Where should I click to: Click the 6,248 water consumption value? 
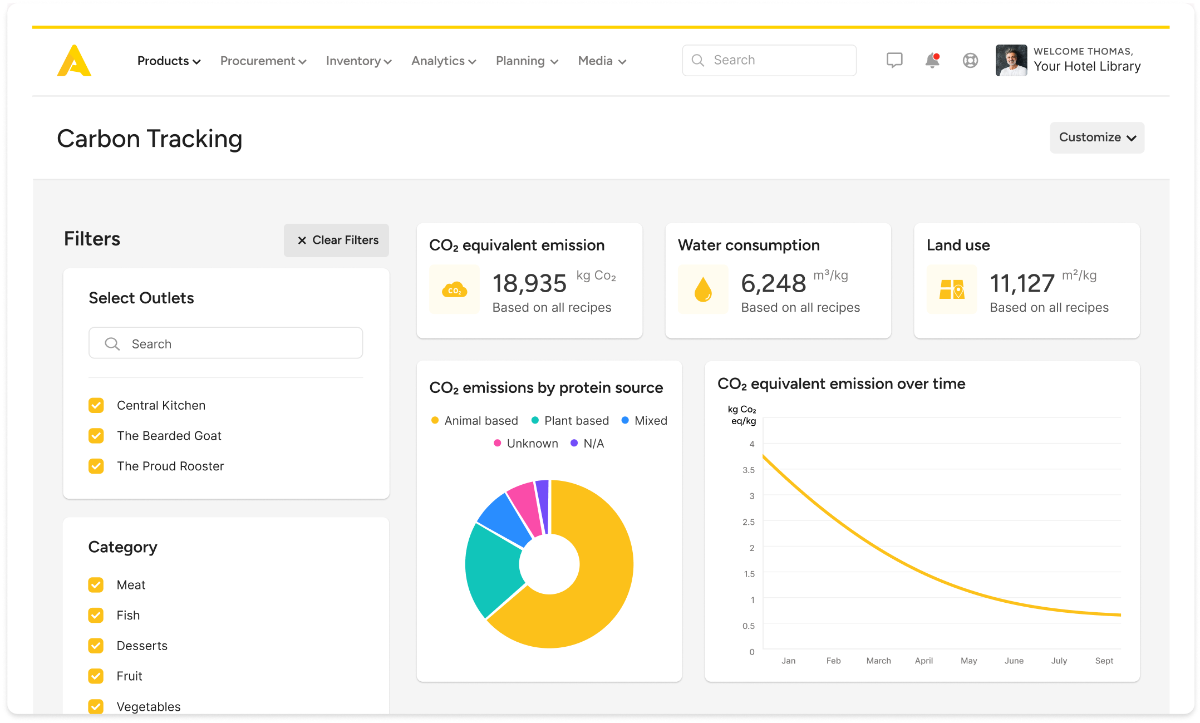click(x=773, y=283)
